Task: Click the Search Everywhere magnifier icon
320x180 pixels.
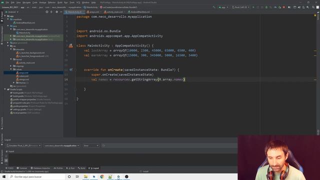Action: pos(313,7)
